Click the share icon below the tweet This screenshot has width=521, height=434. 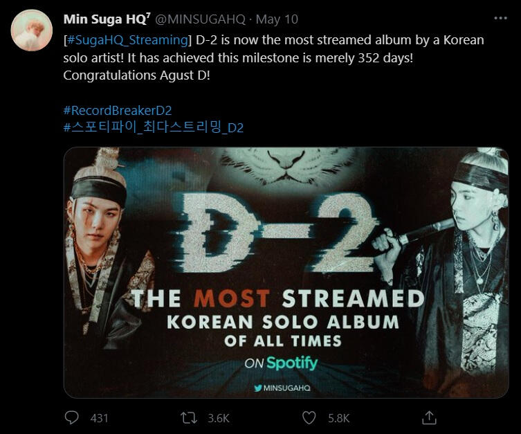click(429, 417)
